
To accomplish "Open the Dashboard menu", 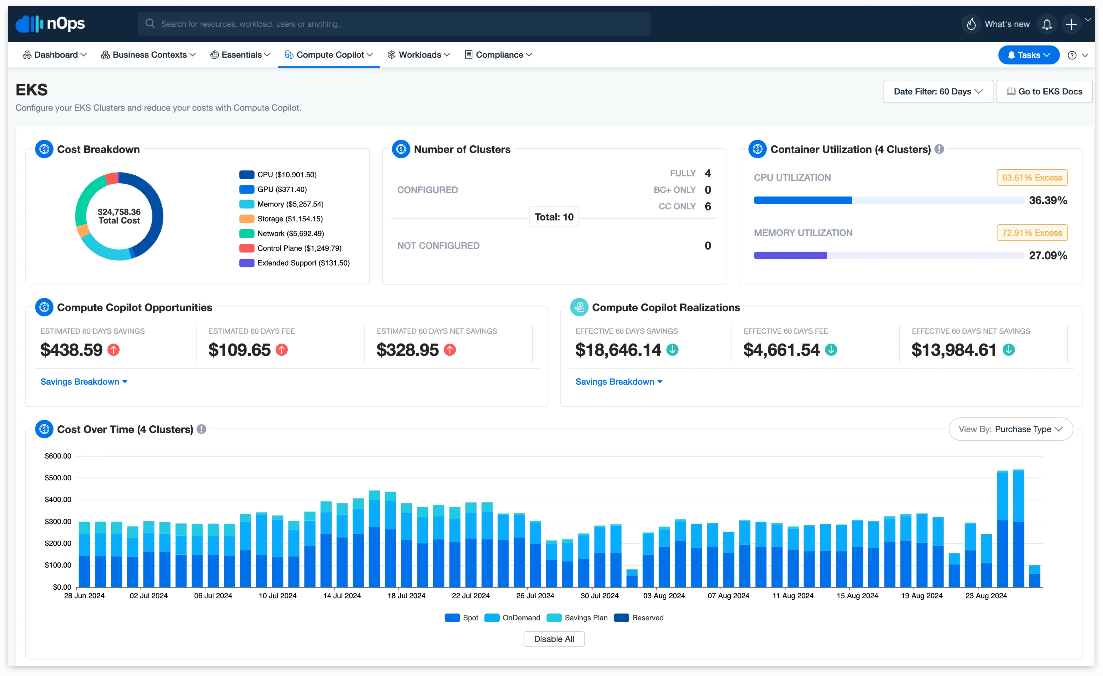I will (x=55, y=55).
